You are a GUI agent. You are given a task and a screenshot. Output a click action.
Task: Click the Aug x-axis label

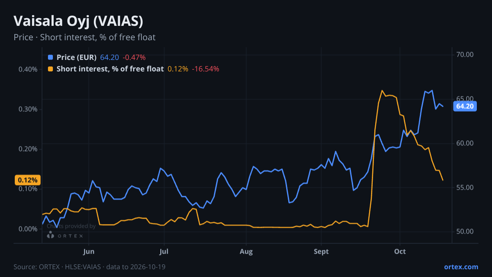point(246,252)
